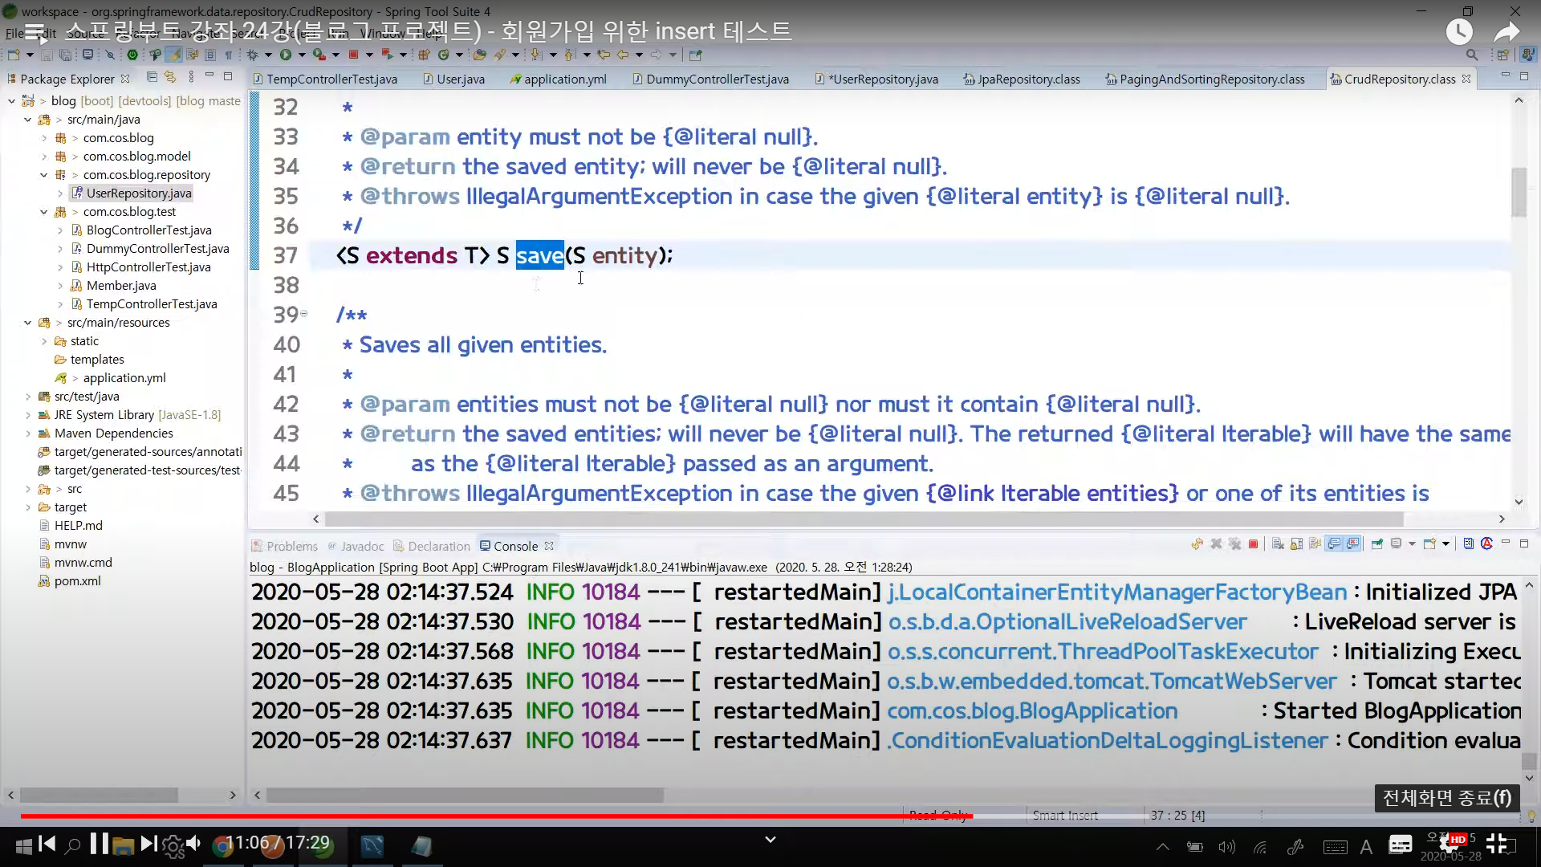Open pom.xml in Package Explorer

(x=77, y=581)
